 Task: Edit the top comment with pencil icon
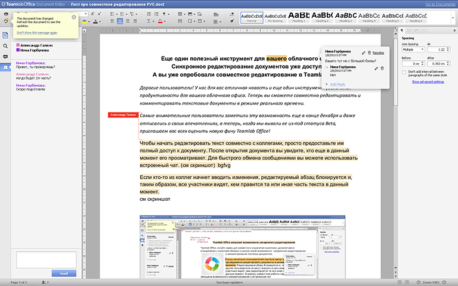363,53
